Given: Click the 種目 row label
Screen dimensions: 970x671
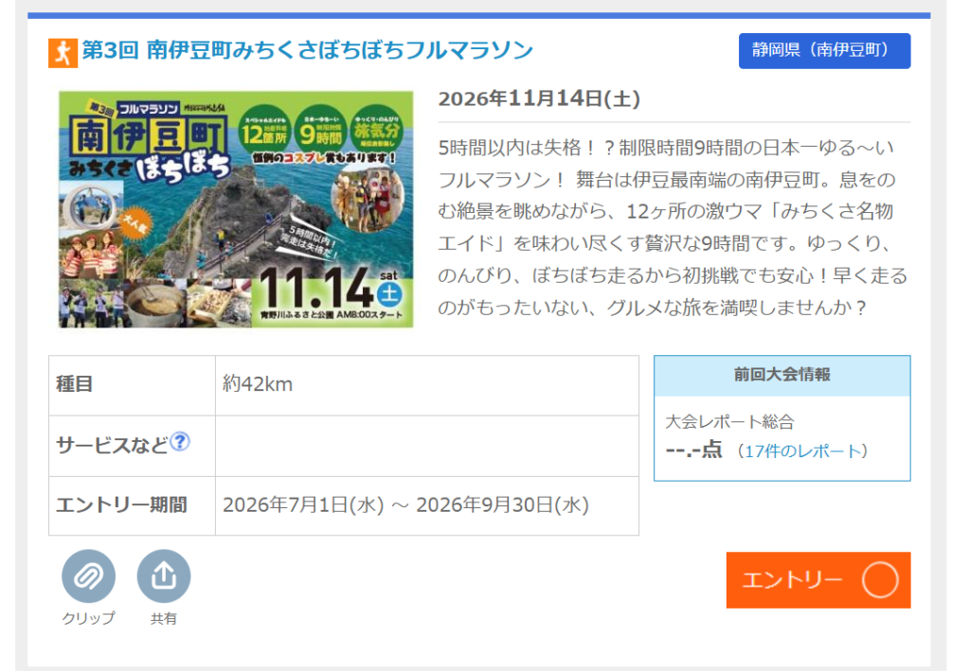Looking at the screenshot, I should pos(74,384).
